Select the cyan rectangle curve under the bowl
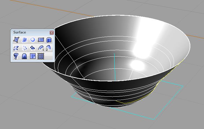 (169, 103)
